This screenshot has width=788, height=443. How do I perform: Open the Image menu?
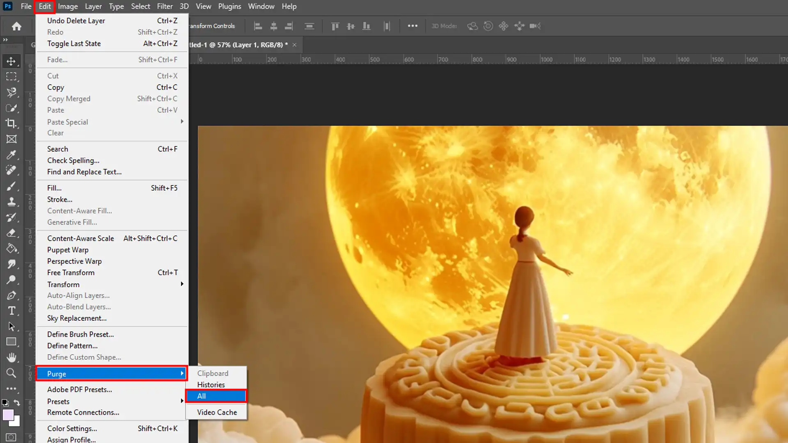click(x=68, y=6)
